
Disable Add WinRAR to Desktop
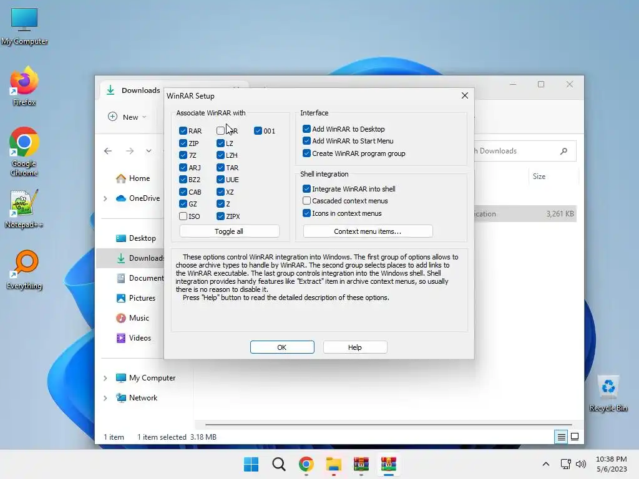click(x=307, y=129)
